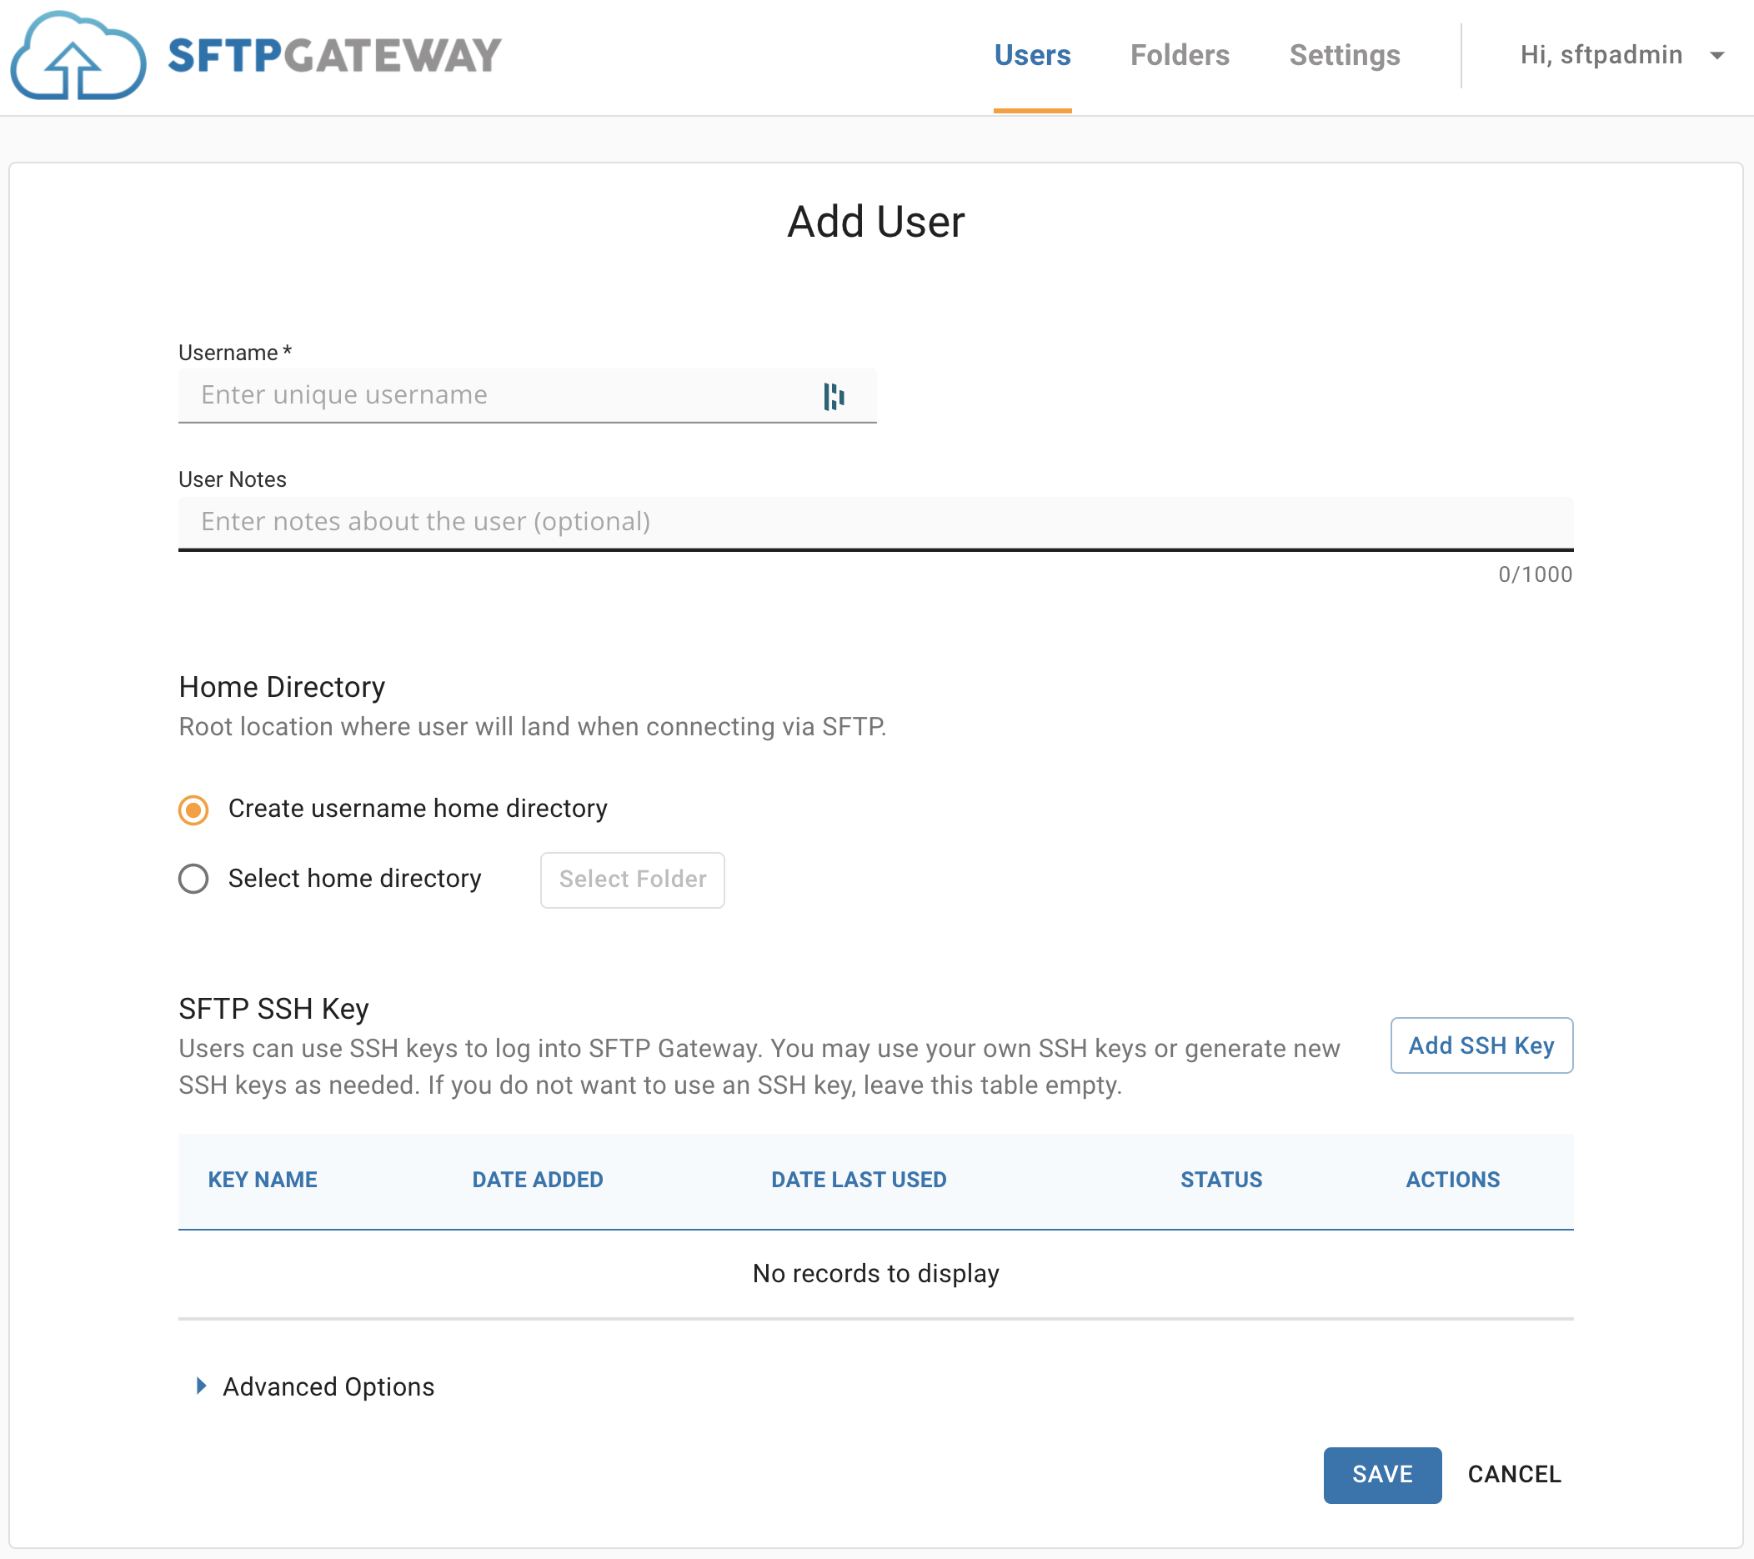Image resolution: width=1754 pixels, height=1559 pixels.
Task: Click CANCEL to discard the new user
Action: [1514, 1474]
